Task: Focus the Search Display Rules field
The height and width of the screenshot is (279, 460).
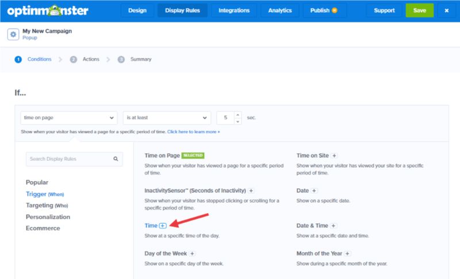Action: (74, 159)
